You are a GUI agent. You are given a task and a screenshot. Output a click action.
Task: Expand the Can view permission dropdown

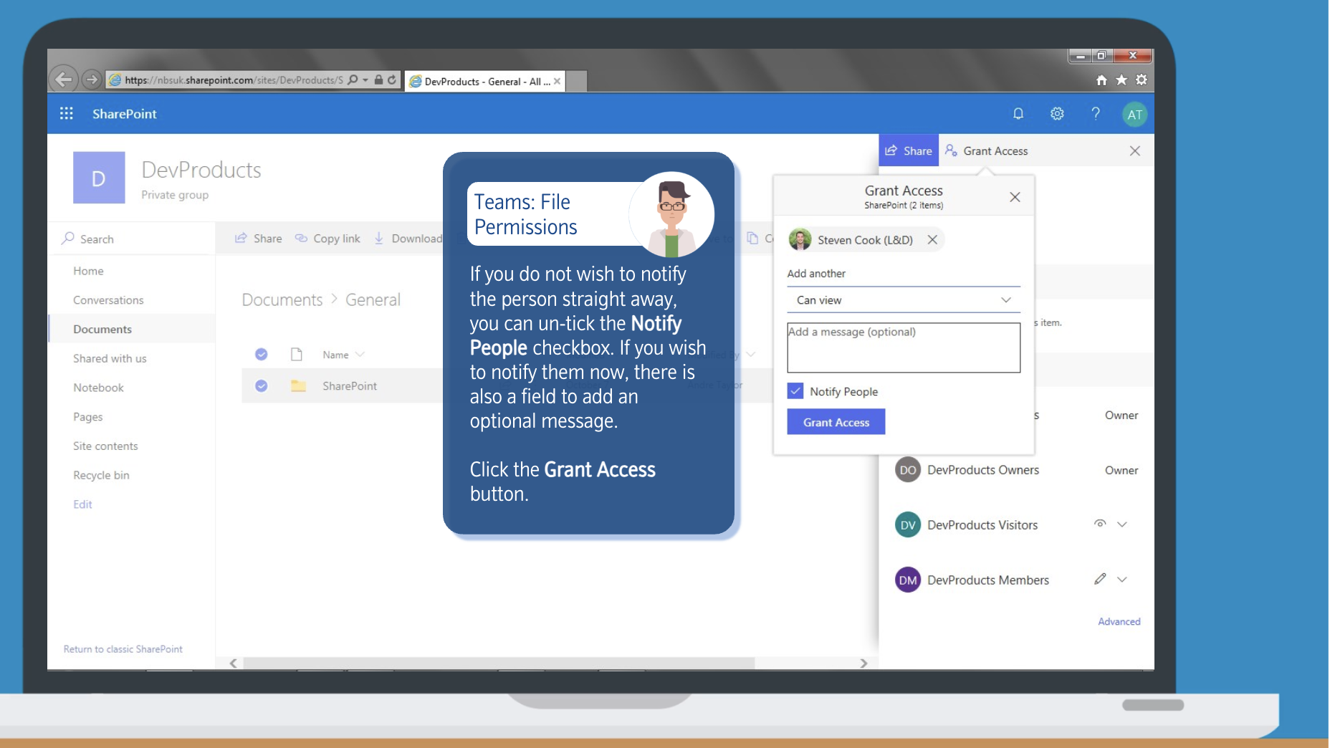pyautogui.click(x=1005, y=300)
